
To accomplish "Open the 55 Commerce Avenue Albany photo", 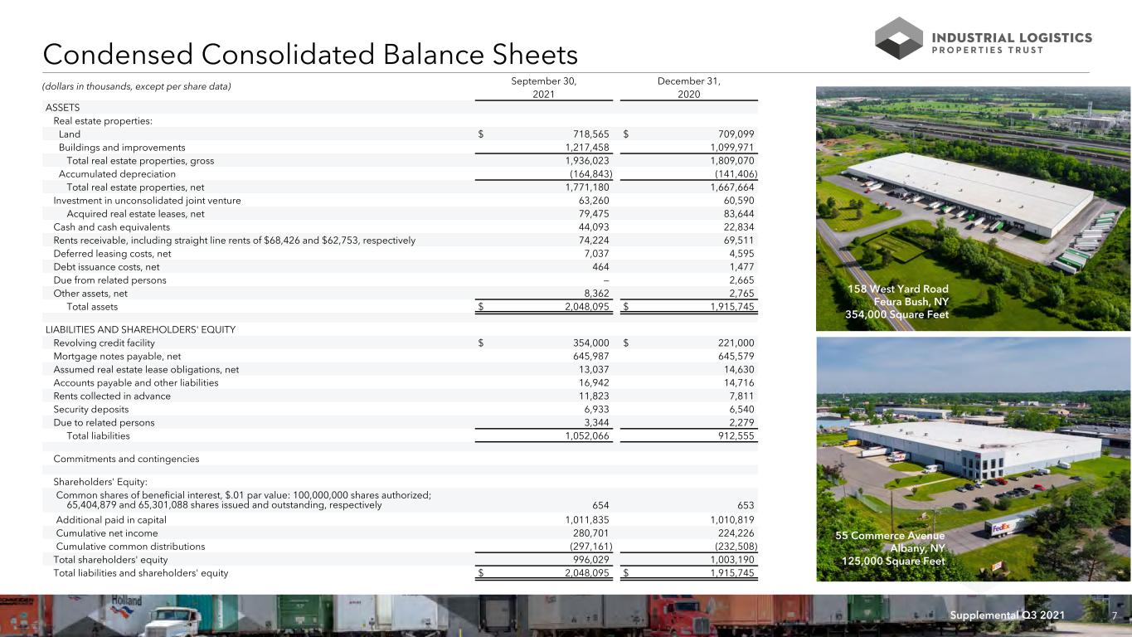I will 974,459.
